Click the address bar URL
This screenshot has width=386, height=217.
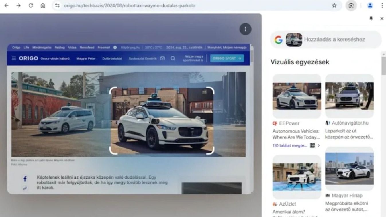pos(130,5)
